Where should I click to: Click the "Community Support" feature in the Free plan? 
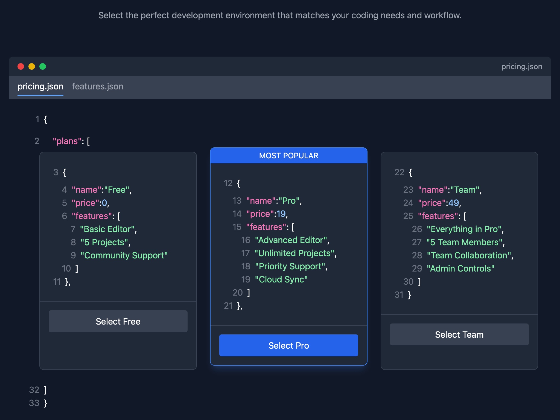[x=124, y=255]
